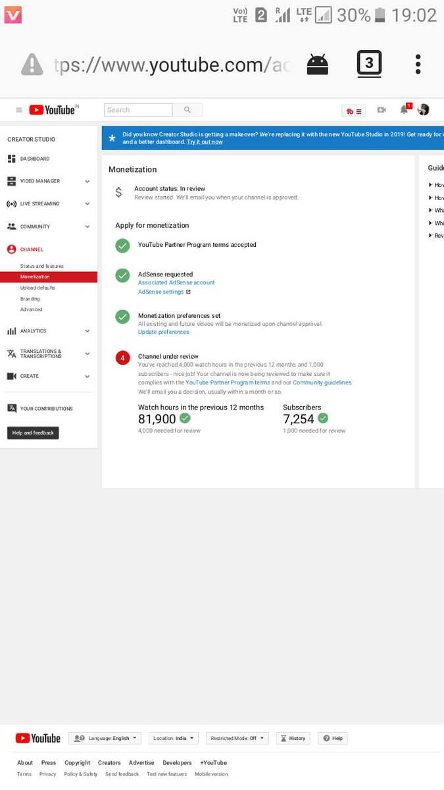The width and height of the screenshot is (444, 790).
Task: Switch to Mobile version link
Action: pyautogui.click(x=211, y=774)
